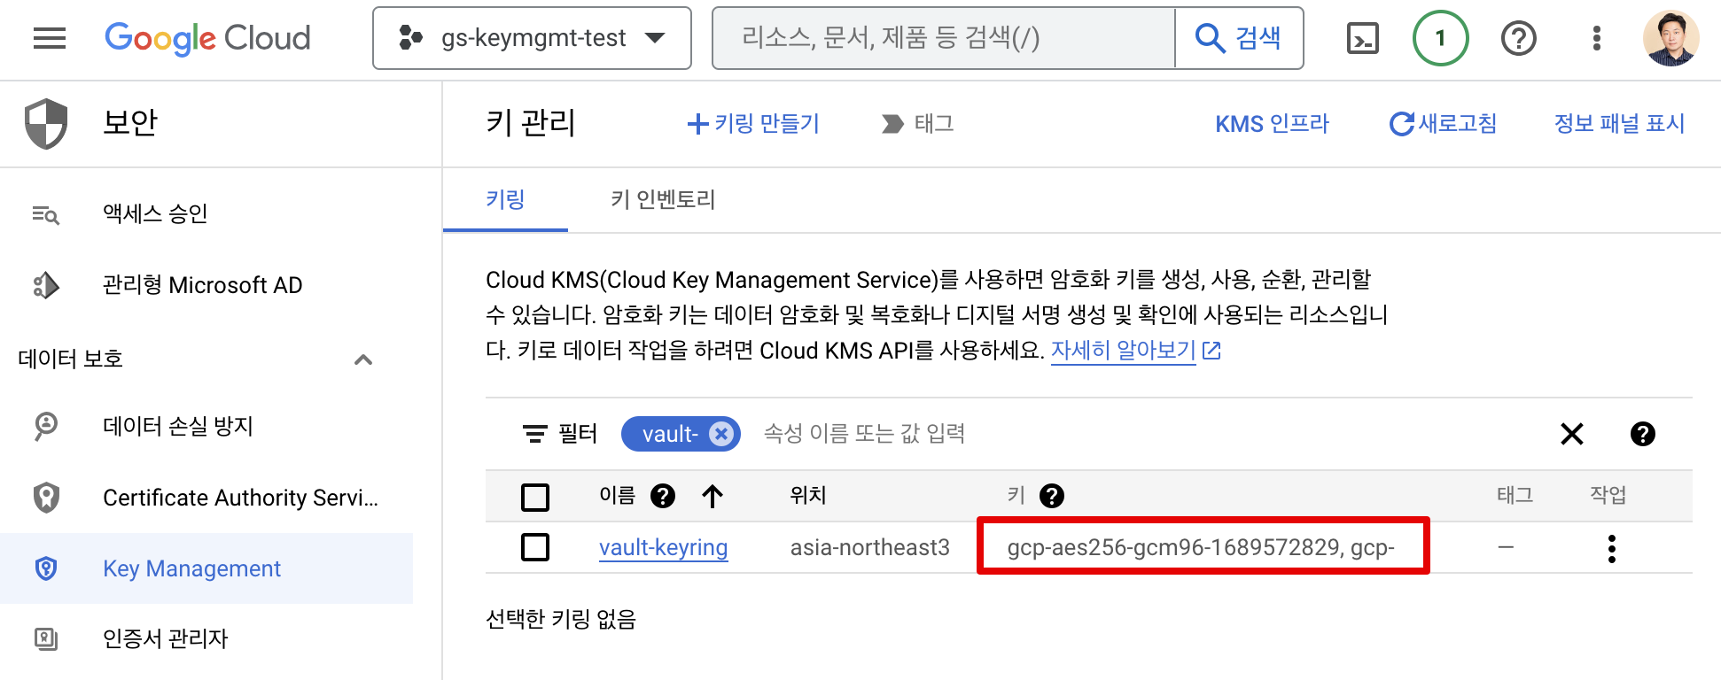Click the asia-northeast3 location cell

pyautogui.click(x=869, y=547)
